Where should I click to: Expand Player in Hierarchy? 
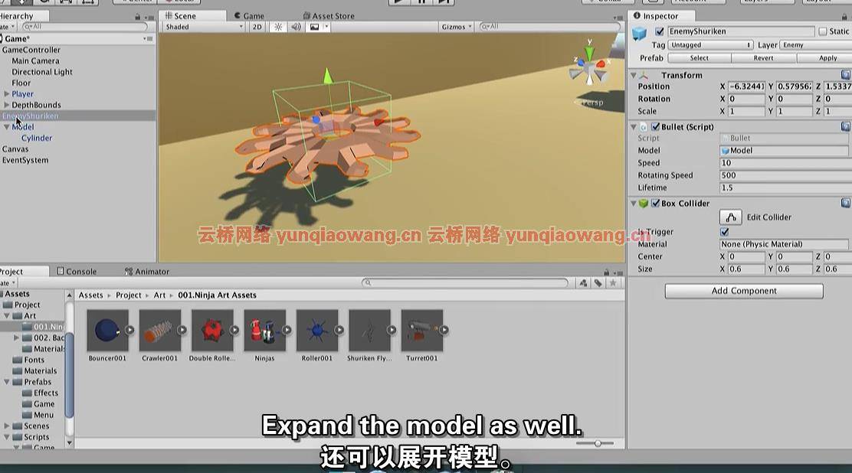[x=7, y=94]
